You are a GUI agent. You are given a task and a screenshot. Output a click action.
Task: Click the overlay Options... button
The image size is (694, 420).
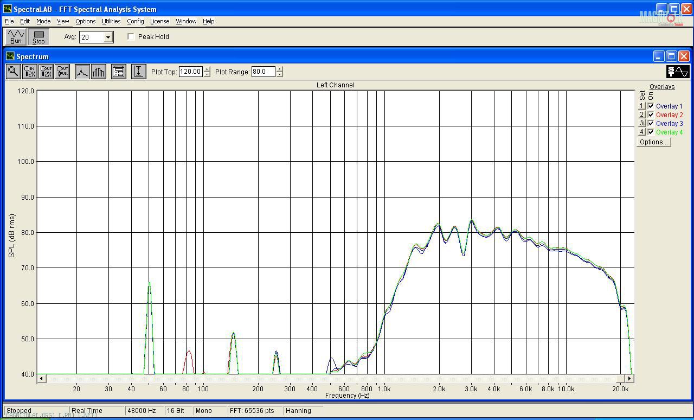653,142
